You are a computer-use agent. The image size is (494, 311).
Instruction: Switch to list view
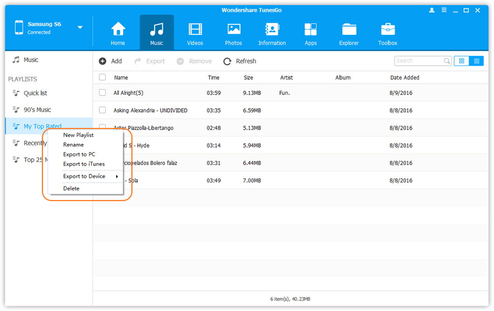tap(477, 61)
